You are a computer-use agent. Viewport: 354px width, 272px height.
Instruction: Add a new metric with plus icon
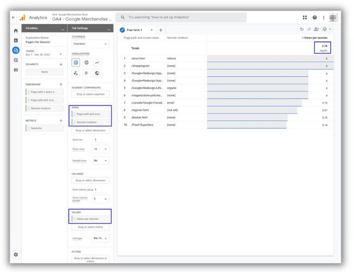[x=61, y=121]
